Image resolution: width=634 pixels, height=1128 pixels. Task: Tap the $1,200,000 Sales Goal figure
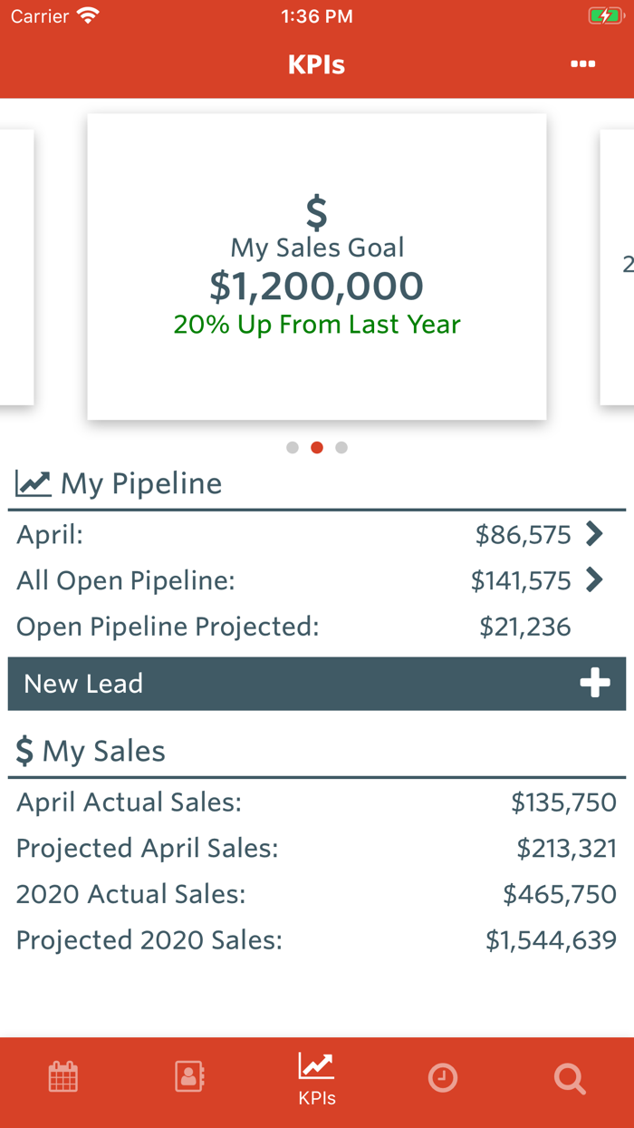(316, 286)
